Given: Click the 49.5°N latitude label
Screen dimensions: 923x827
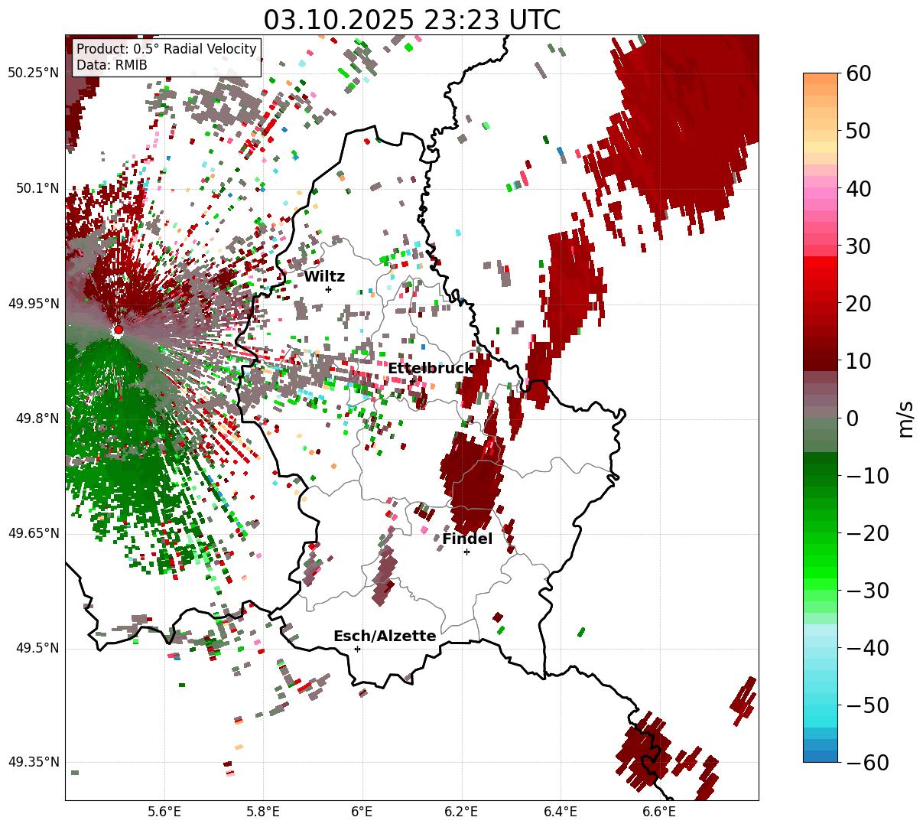Looking at the screenshot, I should pos(37,648).
